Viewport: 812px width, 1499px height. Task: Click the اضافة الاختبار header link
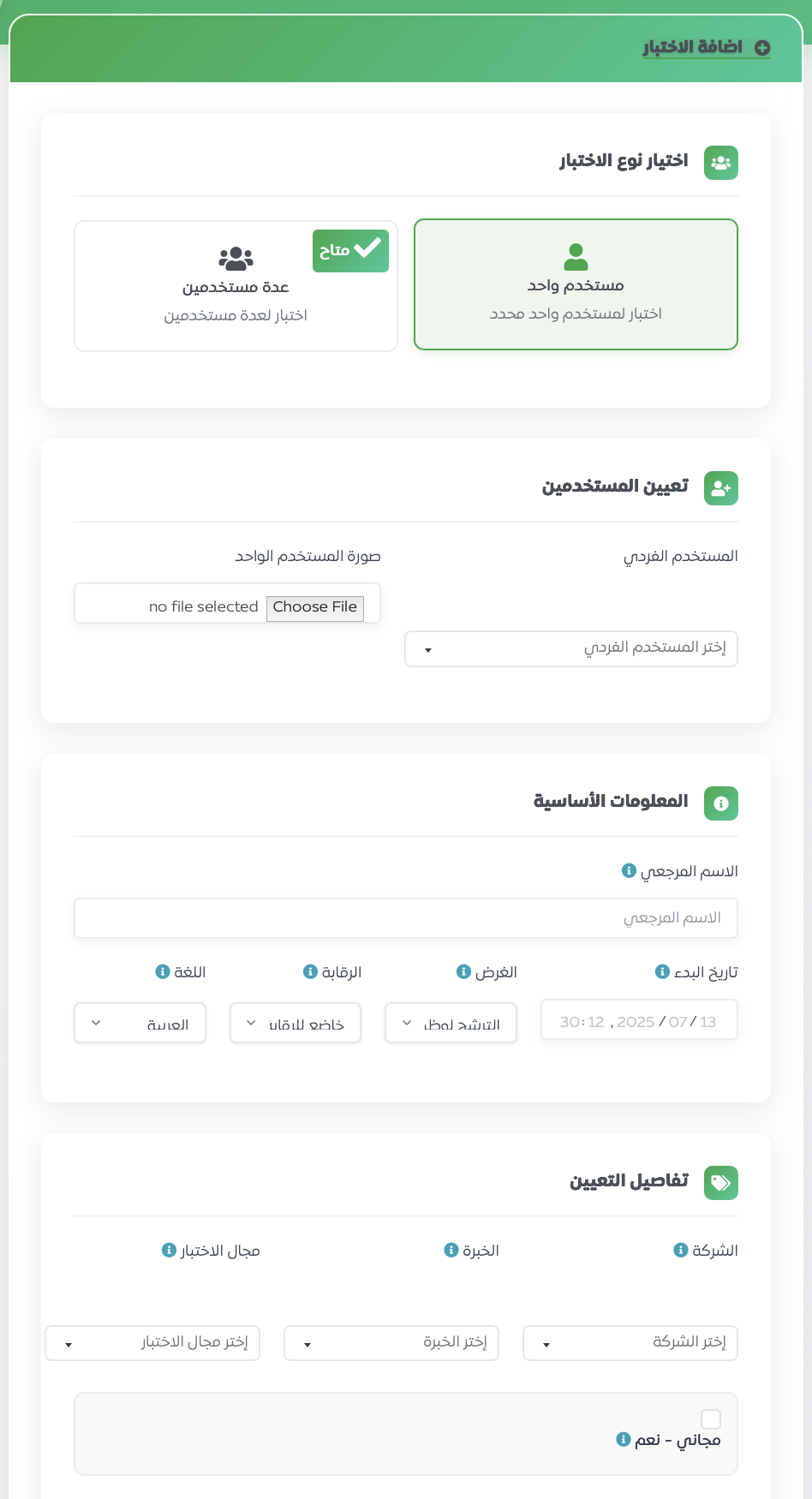[x=693, y=47]
